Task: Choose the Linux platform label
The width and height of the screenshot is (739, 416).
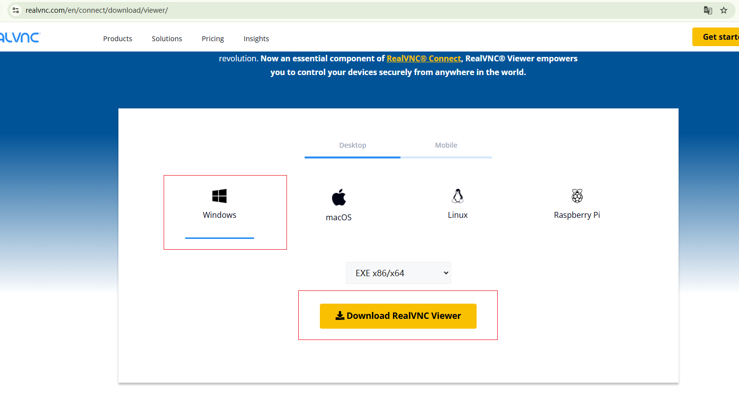Action: [457, 215]
